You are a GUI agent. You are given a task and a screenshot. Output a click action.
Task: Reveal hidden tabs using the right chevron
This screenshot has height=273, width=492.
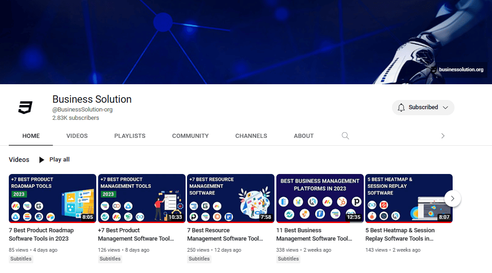point(442,136)
